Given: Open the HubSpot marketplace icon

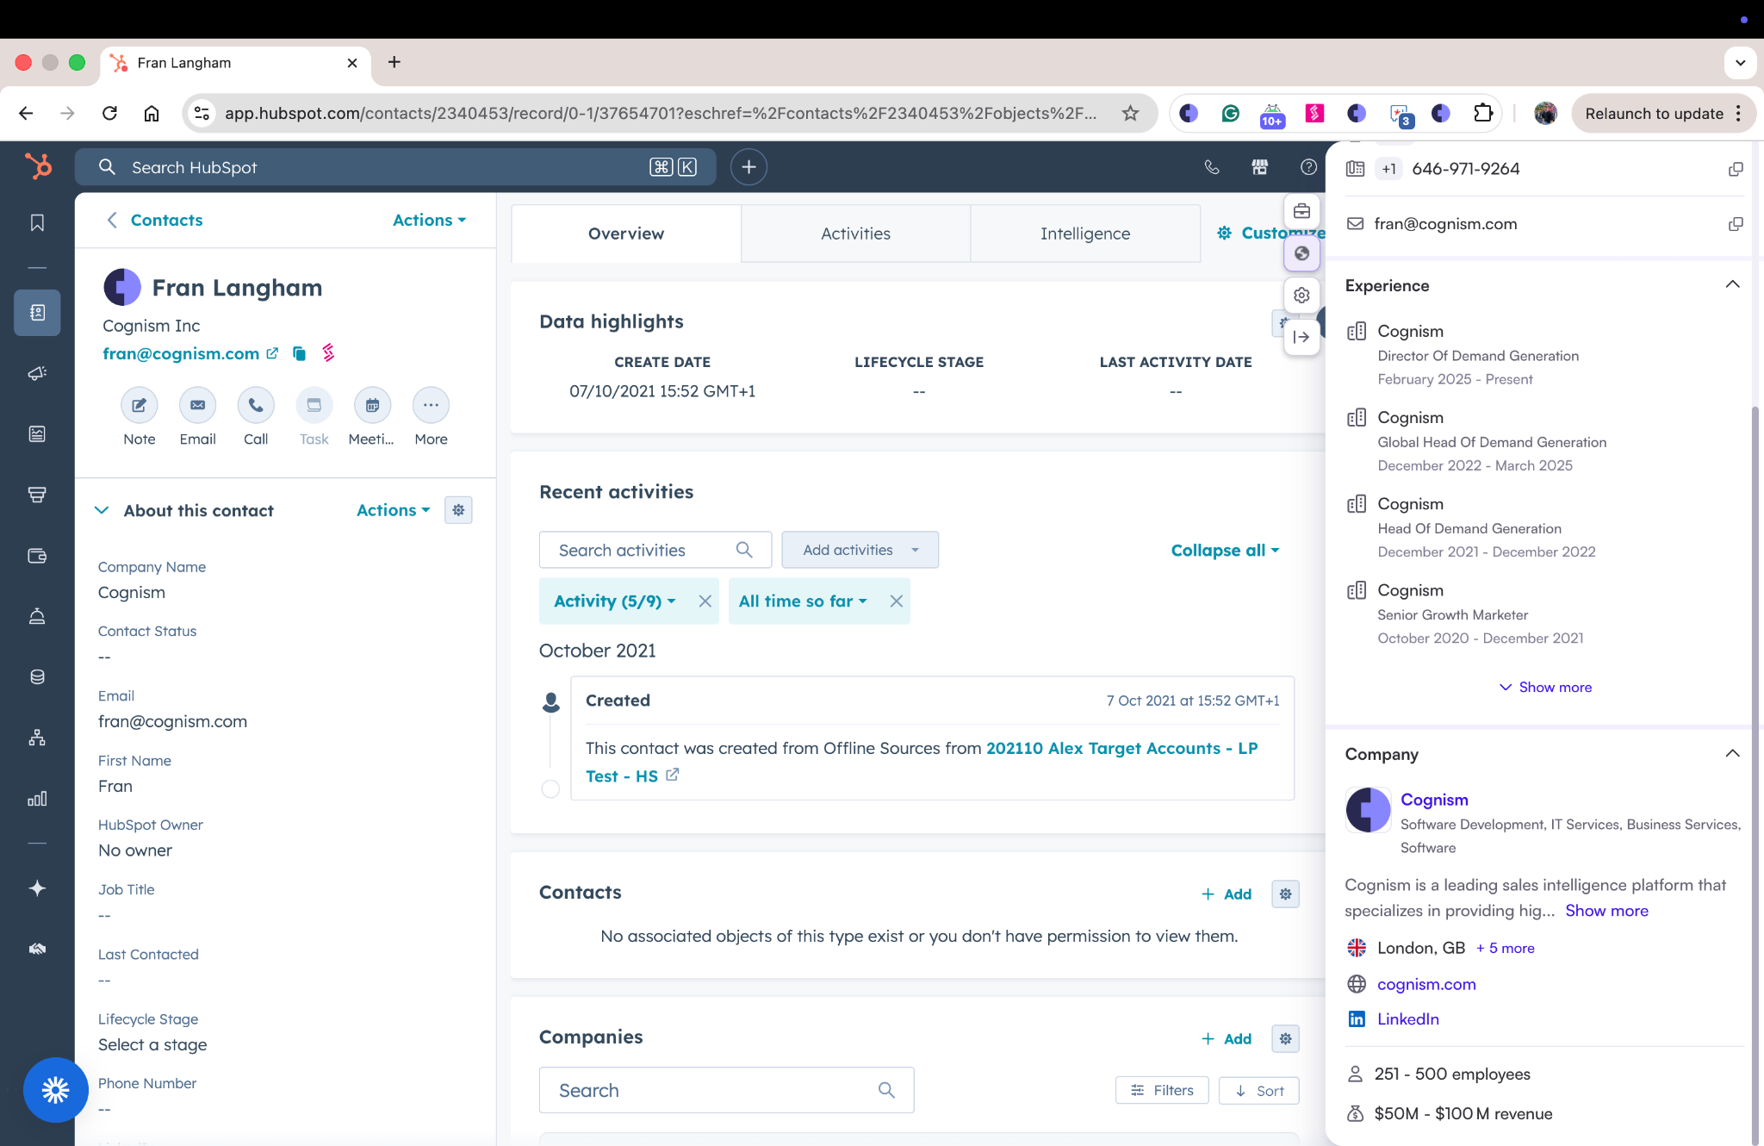Looking at the screenshot, I should click(1259, 167).
